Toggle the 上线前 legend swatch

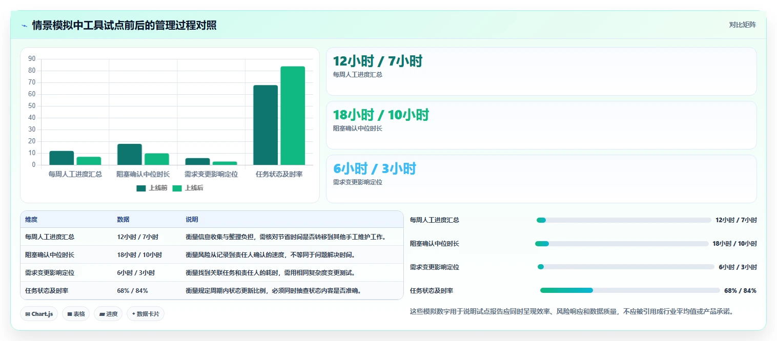coord(141,188)
